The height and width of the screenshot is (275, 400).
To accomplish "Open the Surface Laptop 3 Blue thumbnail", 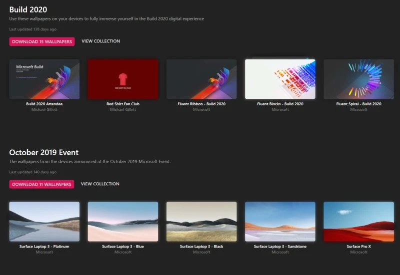I will tap(123, 222).
